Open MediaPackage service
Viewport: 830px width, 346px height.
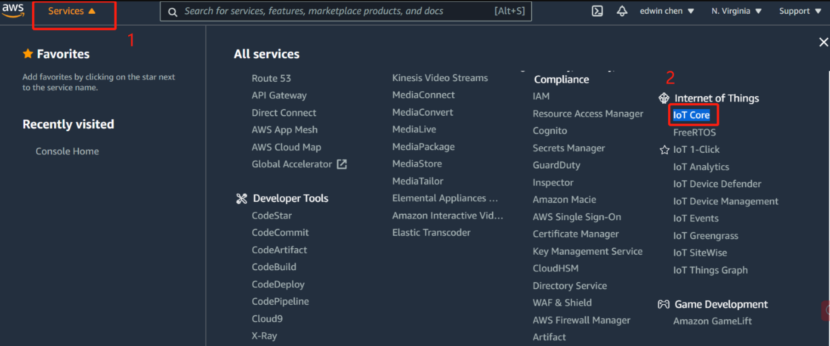(423, 147)
